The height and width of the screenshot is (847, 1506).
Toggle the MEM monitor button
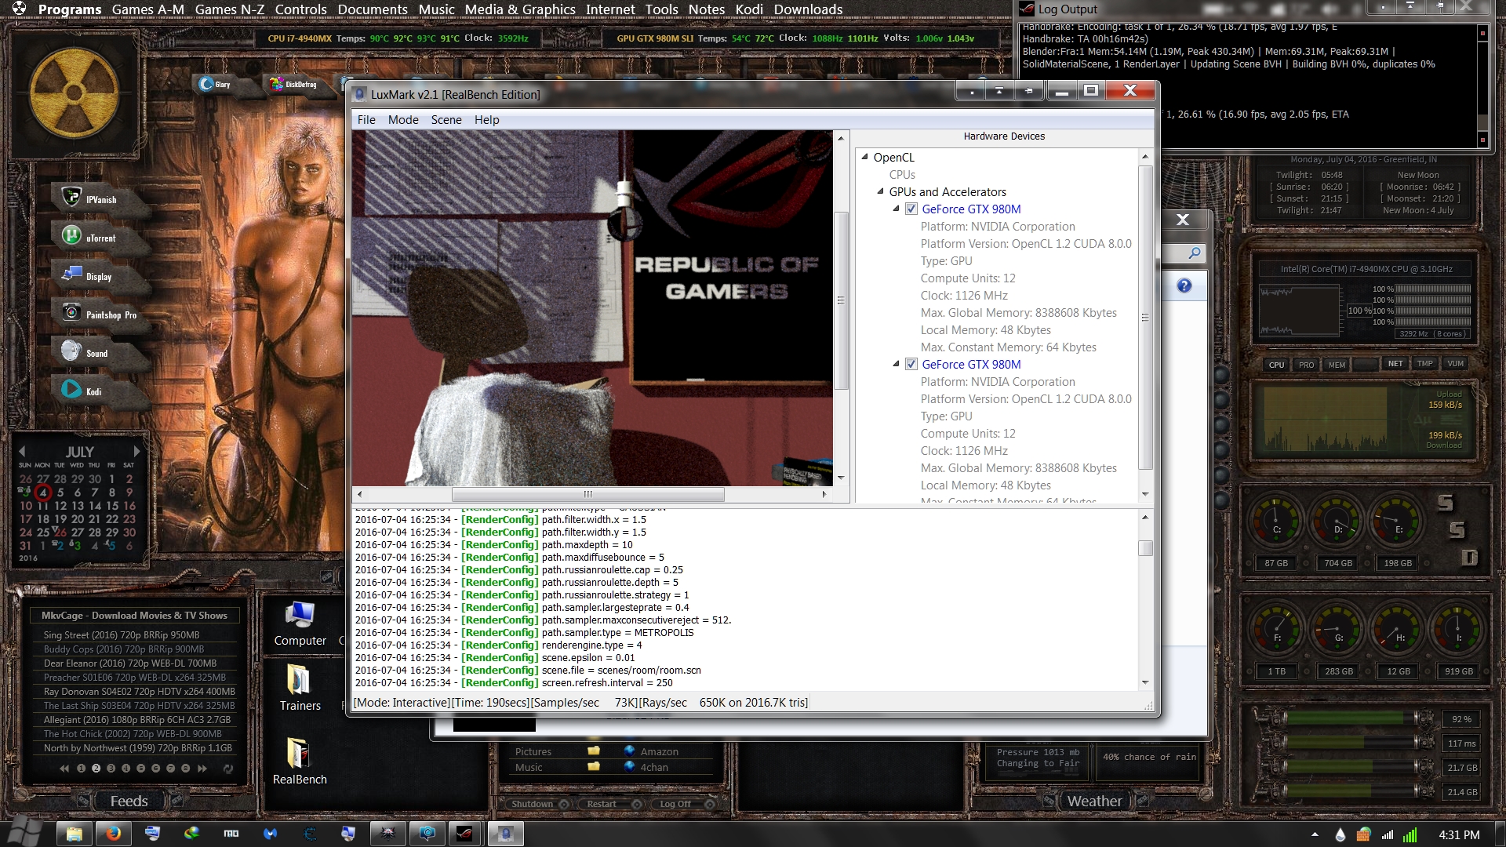[x=1337, y=364]
